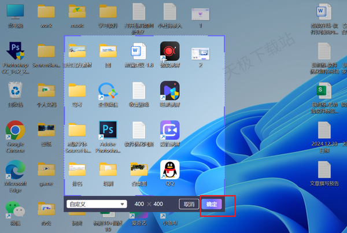The height and width of the screenshot is (233, 347).
Task: Open the 办公 folder
Action: coord(46,209)
